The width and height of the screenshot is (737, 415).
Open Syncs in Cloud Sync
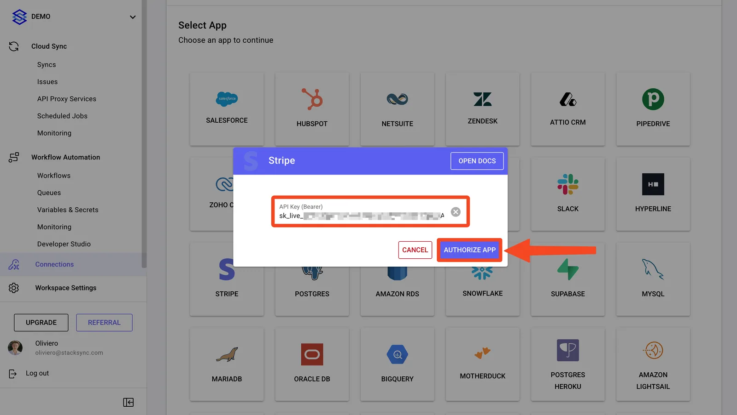(47, 65)
